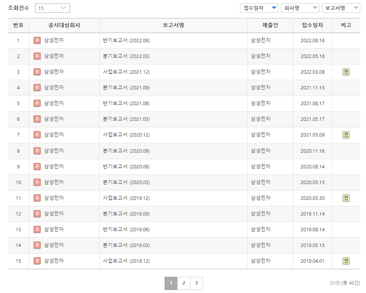Click the 번호 column header
Screen dimensions: 366x293
[x=18, y=25]
